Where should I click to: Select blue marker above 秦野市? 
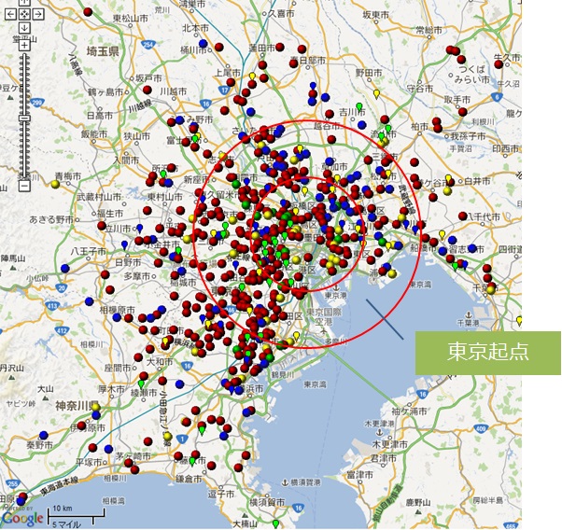44,436
